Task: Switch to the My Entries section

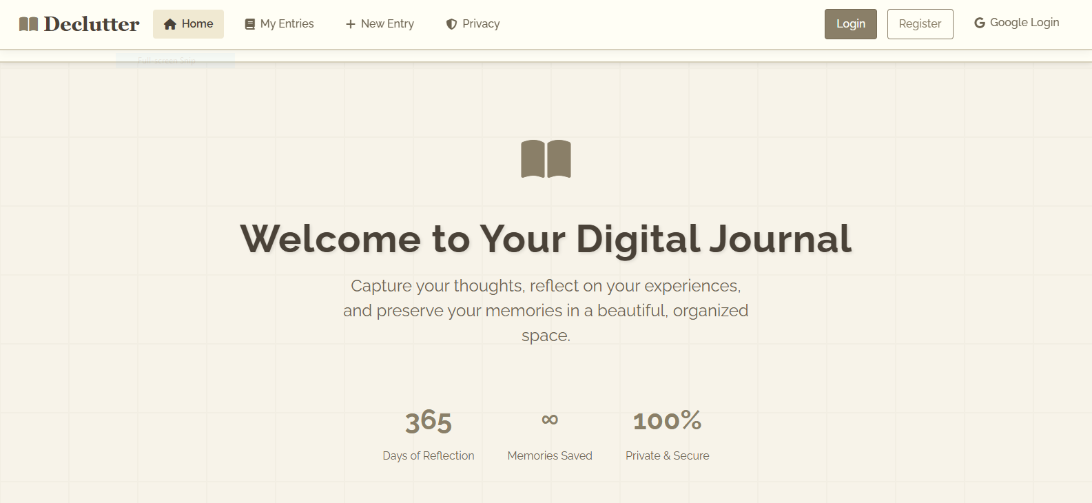Action: click(287, 23)
